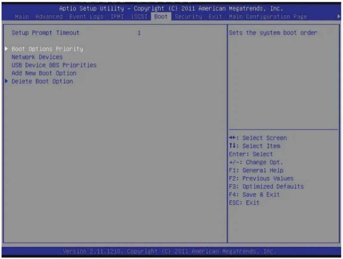Open USB Device BBS Priorities
The height and width of the screenshot is (259, 343).
coord(54,65)
